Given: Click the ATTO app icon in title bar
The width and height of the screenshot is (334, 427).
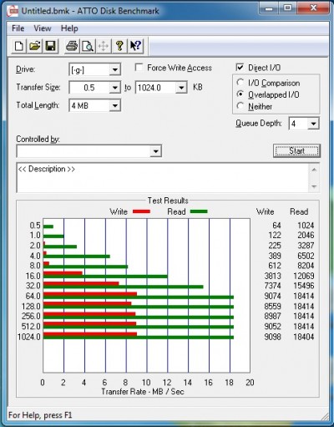Looking at the screenshot, I should click(x=13, y=11).
